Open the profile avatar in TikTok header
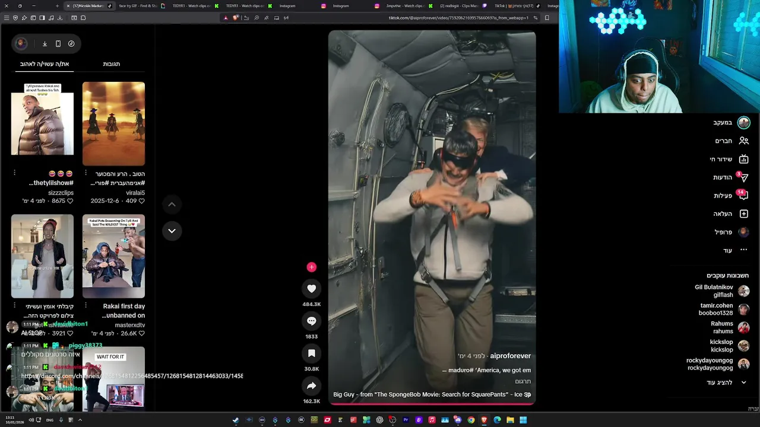This screenshot has height=427, width=760. (21, 43)
